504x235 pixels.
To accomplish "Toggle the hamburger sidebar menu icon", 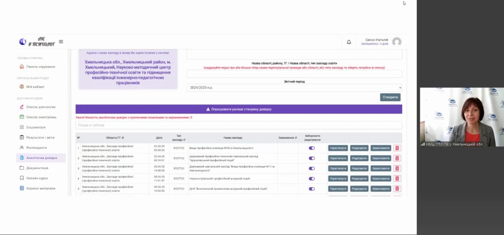I will pos(61,42).
